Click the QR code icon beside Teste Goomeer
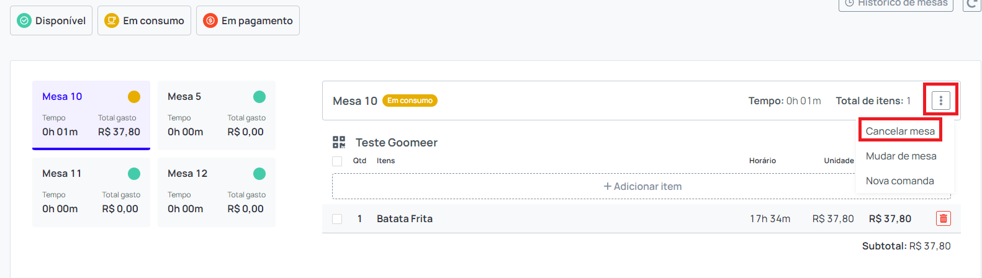This screenshot has height=278, width=982. click(x=339, y=143)
